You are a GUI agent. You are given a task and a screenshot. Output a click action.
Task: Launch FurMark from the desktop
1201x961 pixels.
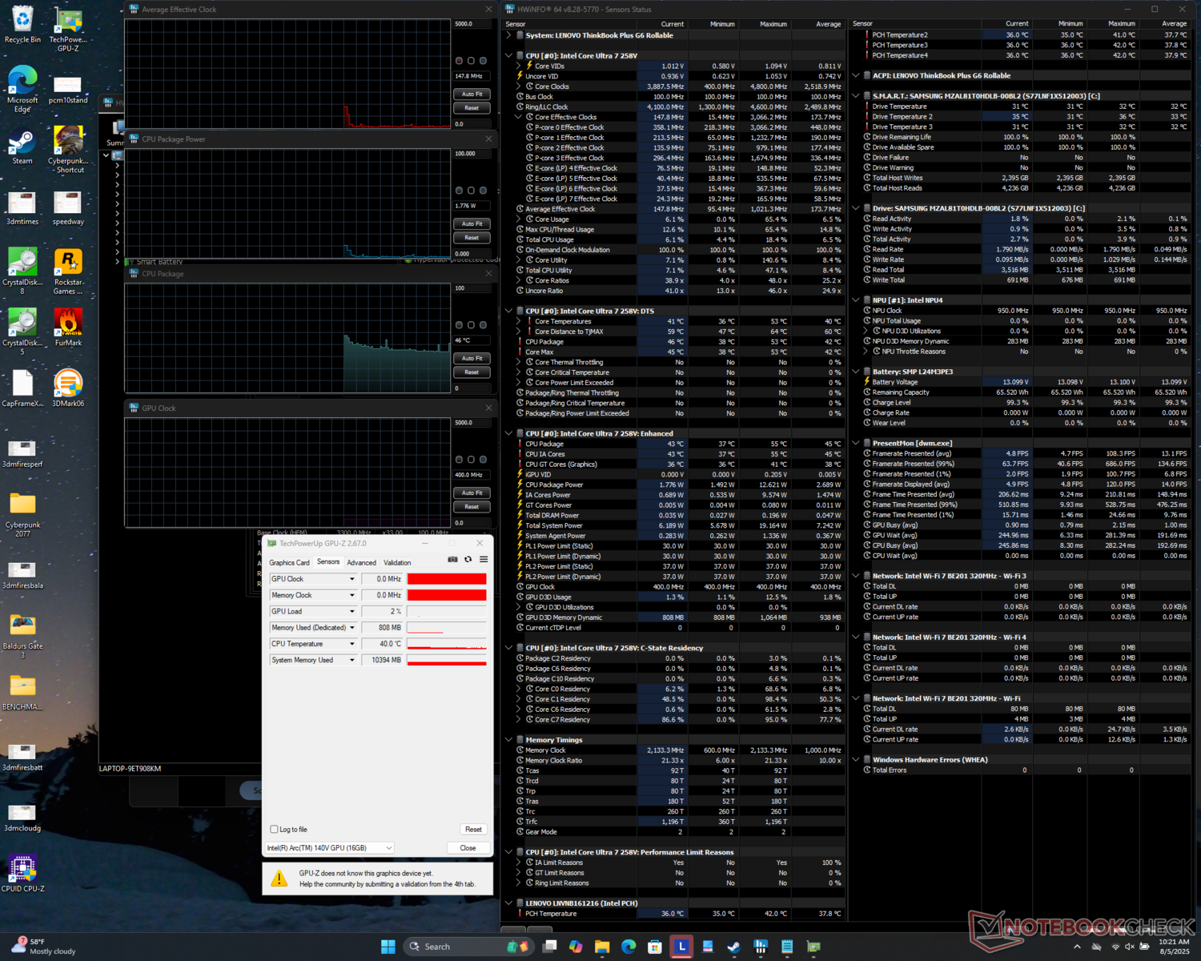point(68,328)
